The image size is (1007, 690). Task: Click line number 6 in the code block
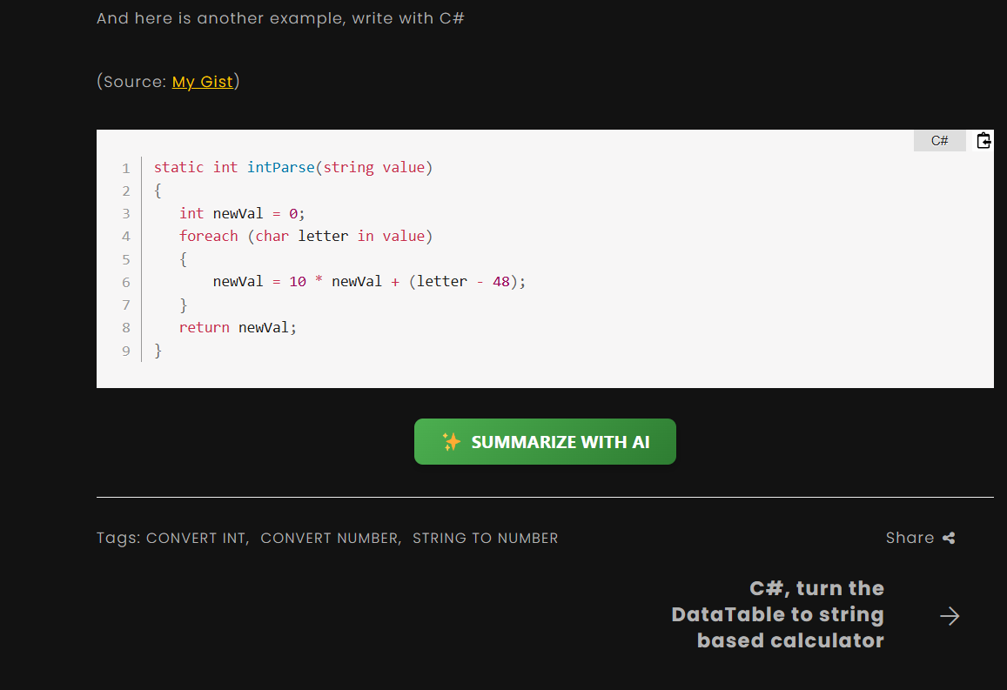coord(125,281)
